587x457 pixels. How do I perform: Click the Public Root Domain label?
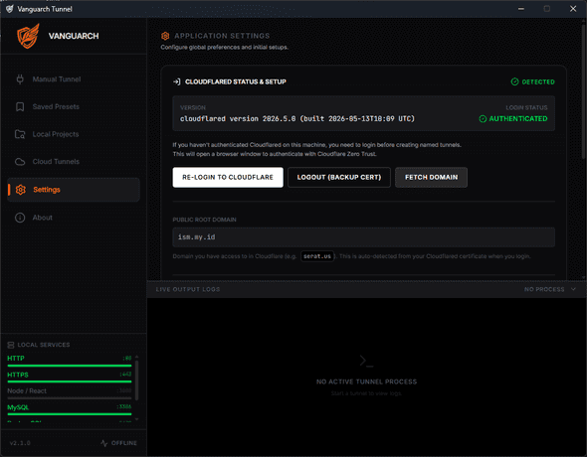[204, 220]
